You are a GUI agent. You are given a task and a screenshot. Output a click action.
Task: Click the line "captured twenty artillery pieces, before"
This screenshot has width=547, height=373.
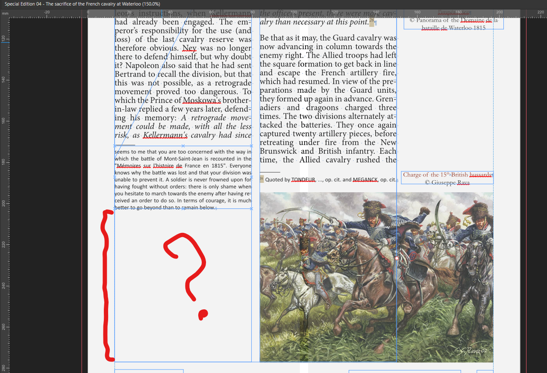[x=328, y=134]
